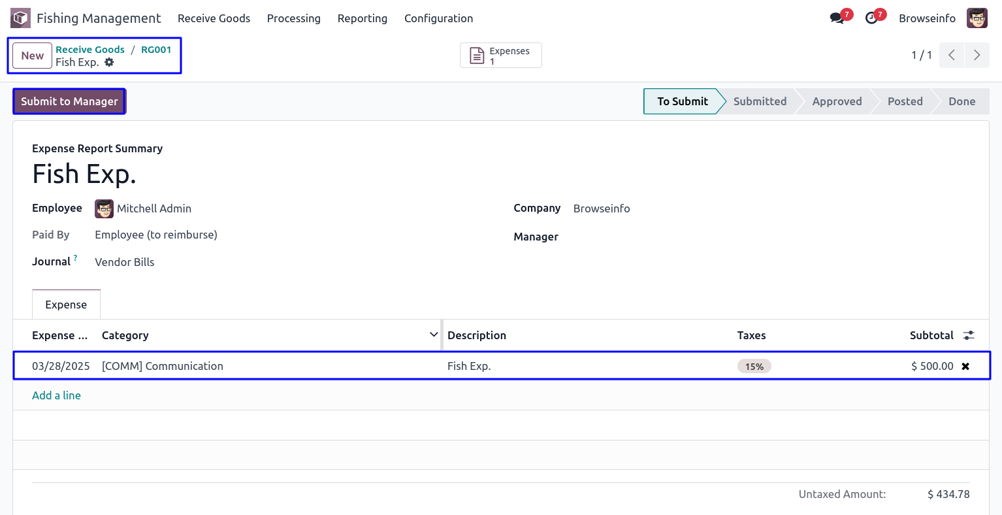Switch company via Browseinfo label
The height and width of the screenshot is (515, 1002).
click(x=927, y=18)
